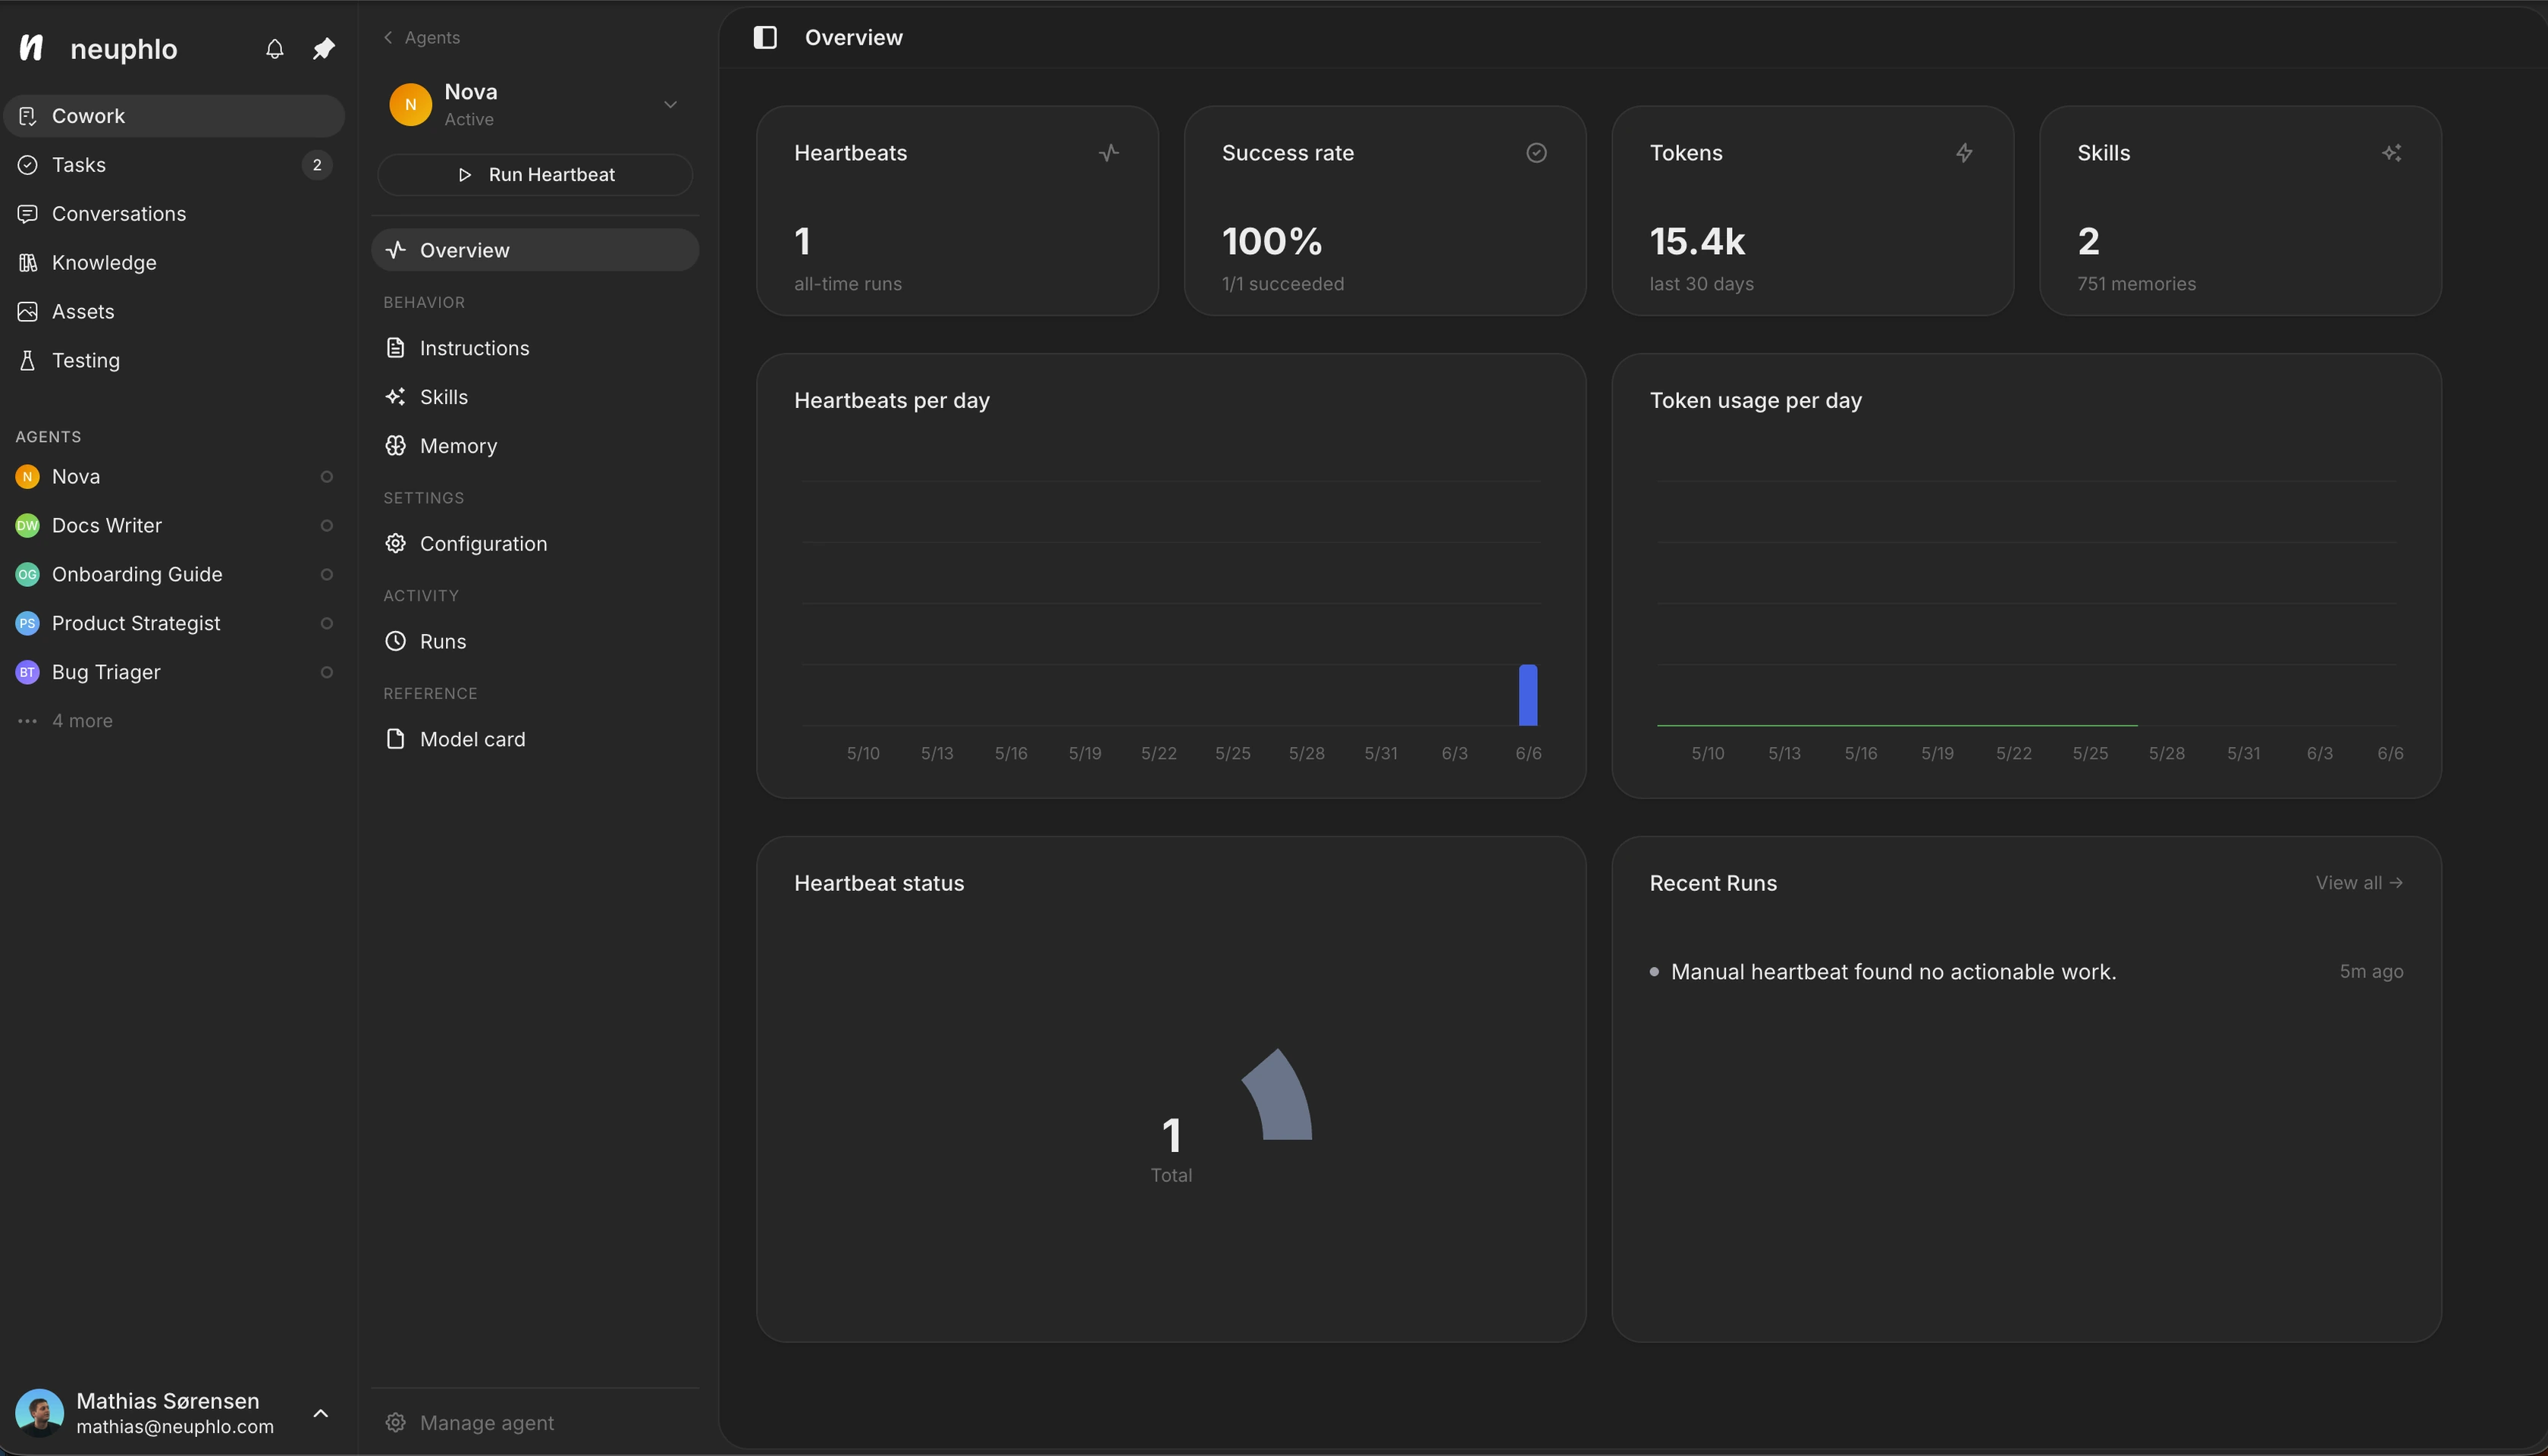Click the Product Strategist avatar icon
Viewport: 2548px width, 1456px height.
[27, 623]
